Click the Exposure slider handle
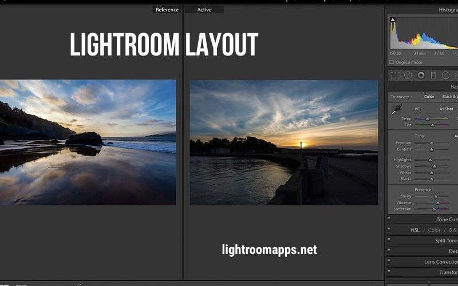Screen dimensions: 458x286 431,143
